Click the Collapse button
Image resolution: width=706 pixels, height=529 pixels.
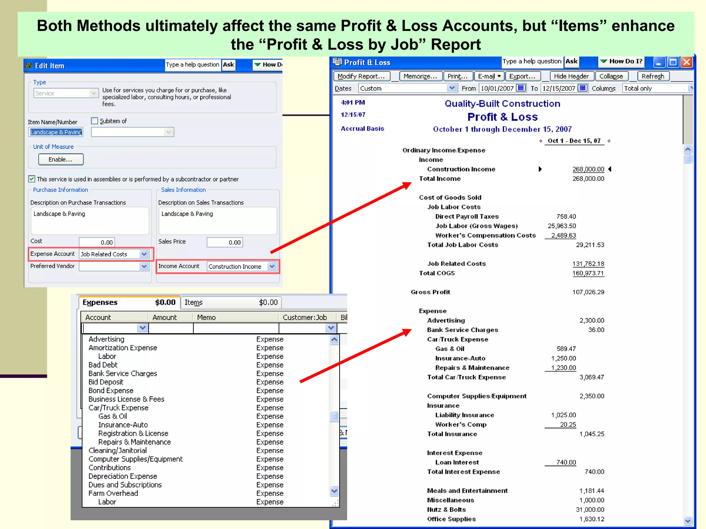pos(611,76)
